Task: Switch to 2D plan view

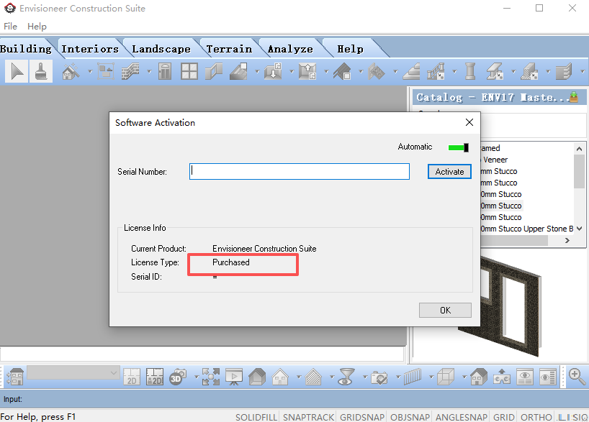Action: click(132, 377)
